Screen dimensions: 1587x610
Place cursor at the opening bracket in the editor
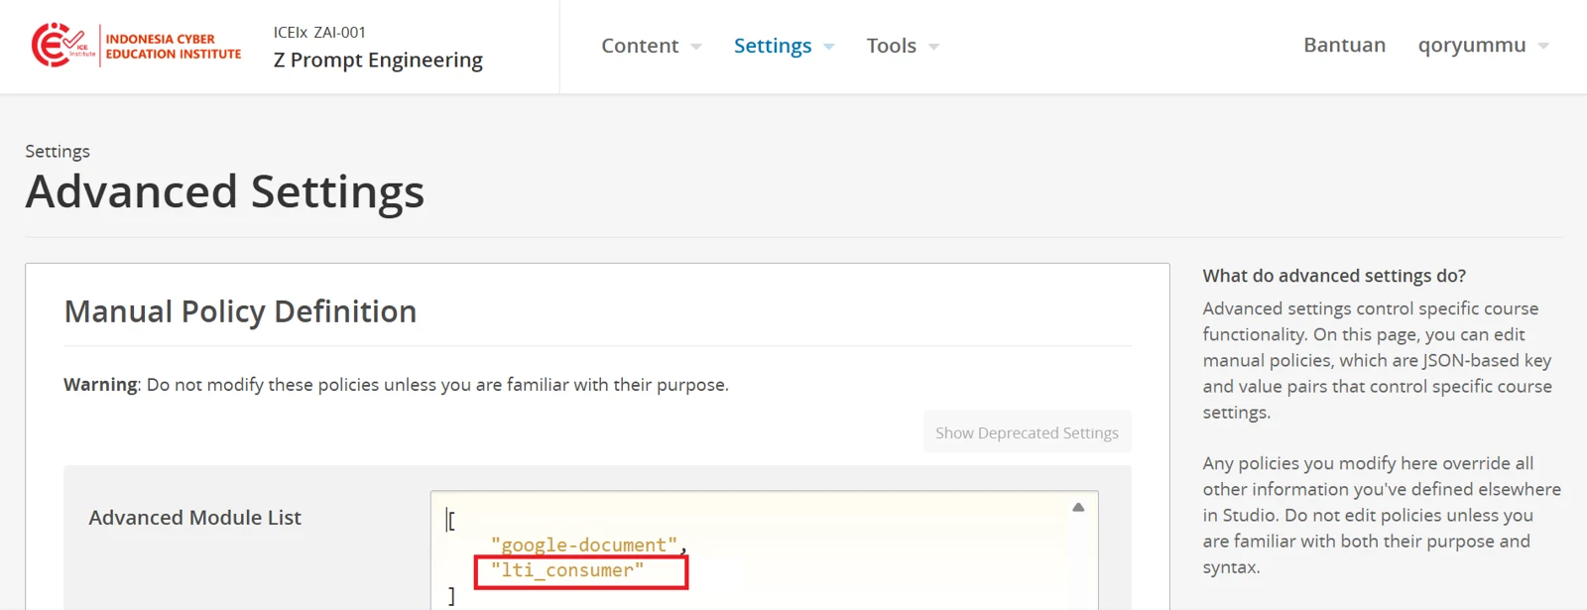(451, 520)
